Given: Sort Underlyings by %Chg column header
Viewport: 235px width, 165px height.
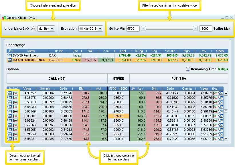Looking at the screenshot, I should (x=139, y=51).
